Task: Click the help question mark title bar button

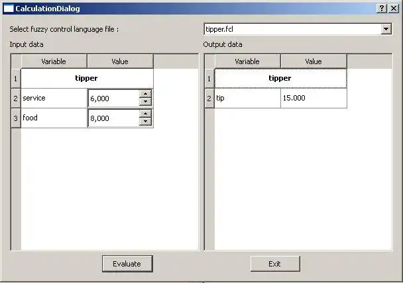Action: pyautogui.click(x=382, y=9)
